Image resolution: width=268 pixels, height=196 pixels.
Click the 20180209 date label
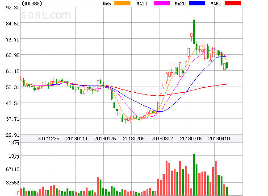pyautogui.click(x=134, y=139)
